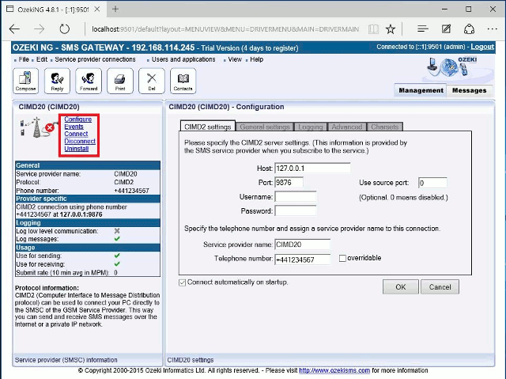Click the browser forward arrow
Image resolution: width=506 pixels, height=379 pixels.
pos(40,29)
